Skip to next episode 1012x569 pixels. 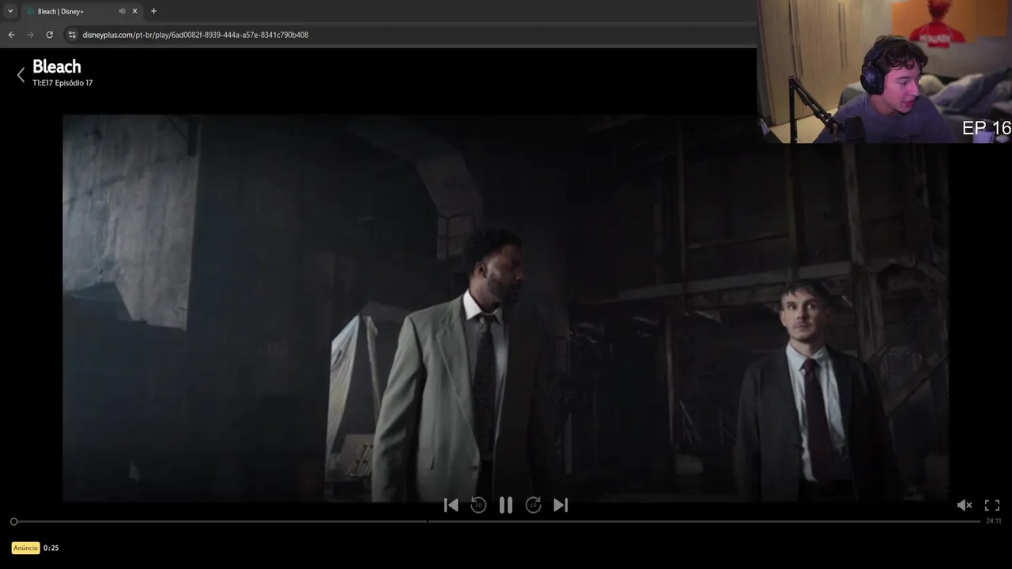tap(561, 505)
